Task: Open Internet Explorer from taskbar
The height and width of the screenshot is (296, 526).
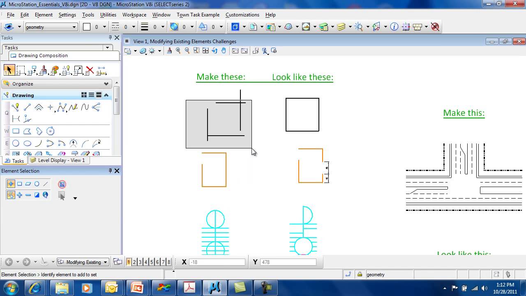Action: 34,288
